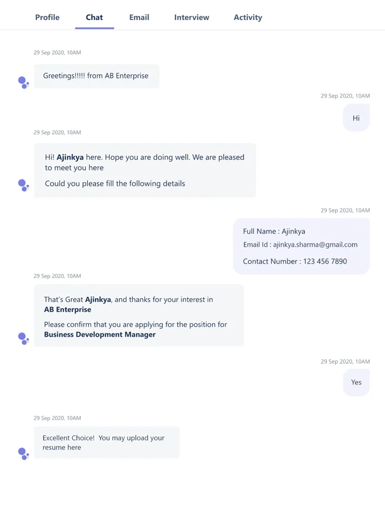Click the contact number 123 456 7890
The height and width of the screenshot is (526, 385).
click(325, 261)
